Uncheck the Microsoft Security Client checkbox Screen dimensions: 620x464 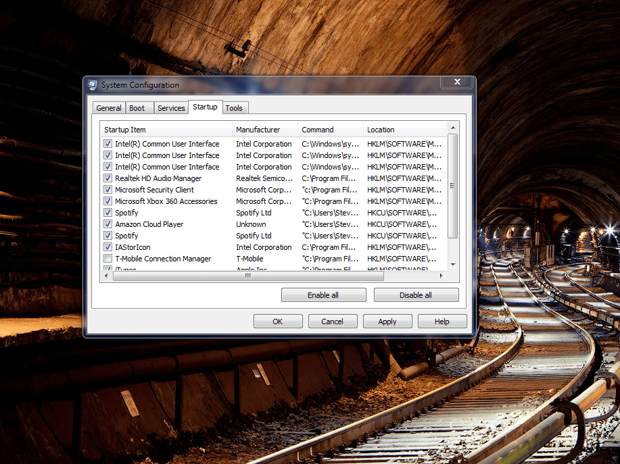coord(108,190)
